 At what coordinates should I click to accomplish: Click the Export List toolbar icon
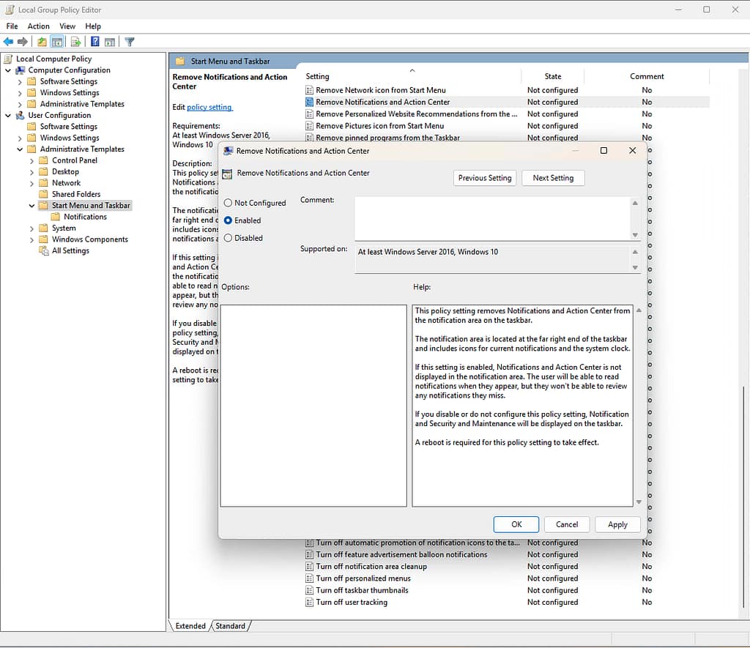75,41
